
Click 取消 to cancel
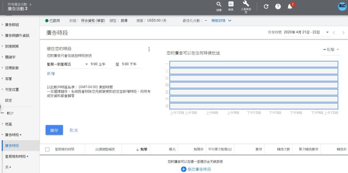[74, 130]
